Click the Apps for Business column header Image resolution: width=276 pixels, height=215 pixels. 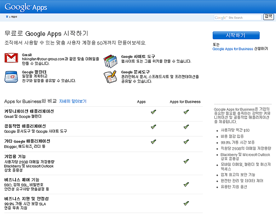coord(185,102)
